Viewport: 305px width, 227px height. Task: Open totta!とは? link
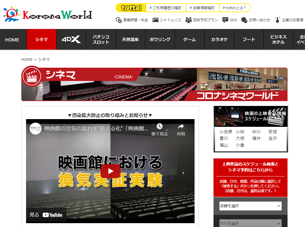click(x=235, y=8)
